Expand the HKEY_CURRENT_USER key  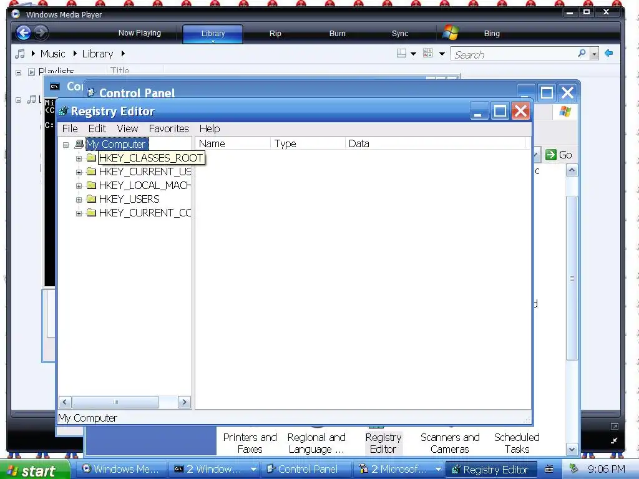tap(79, 172)
